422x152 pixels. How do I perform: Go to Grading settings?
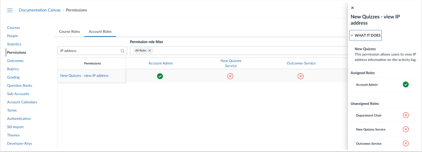(13, 77)
